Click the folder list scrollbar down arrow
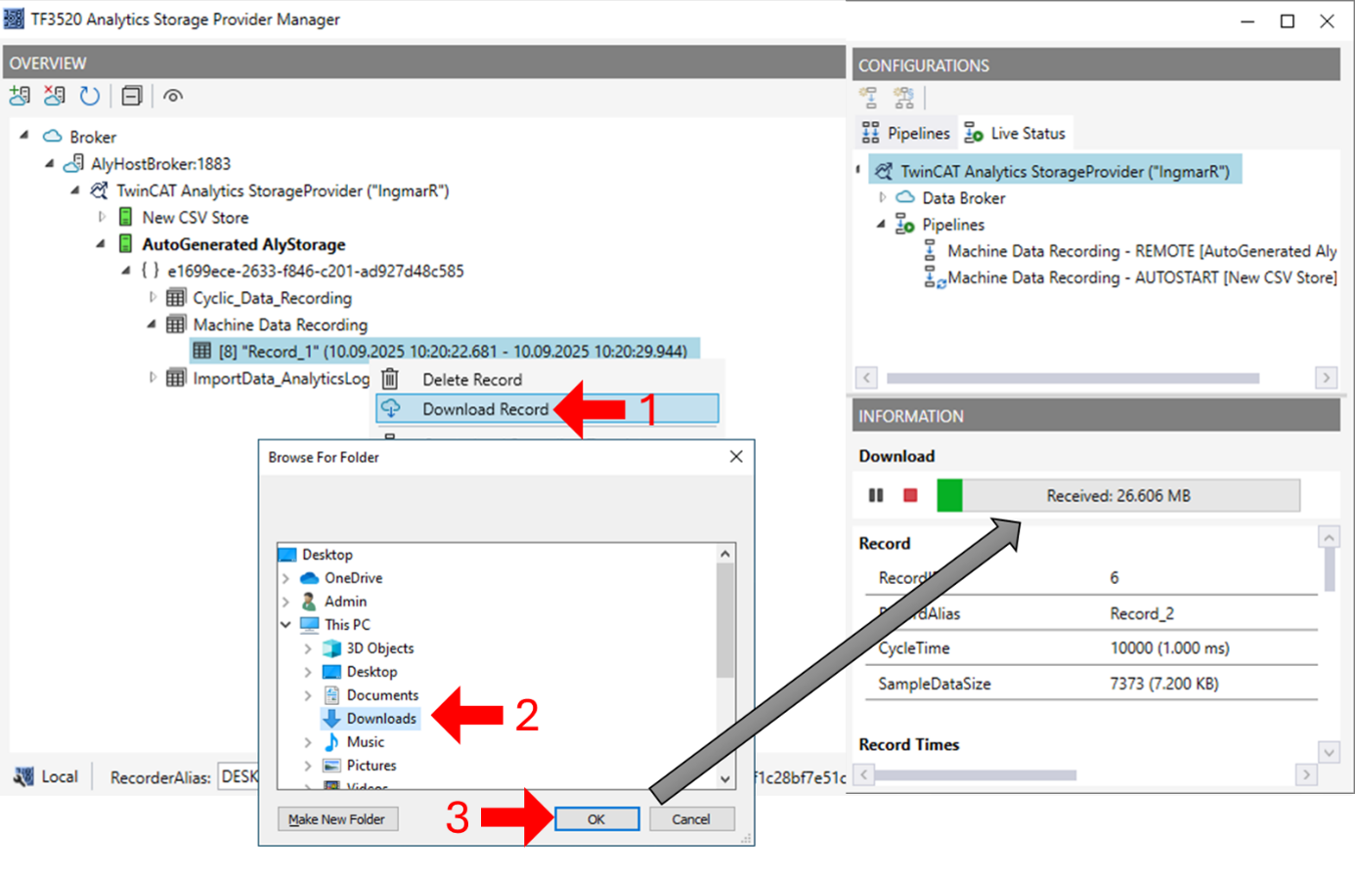This screenshot has width=1355, height=876. (725, 779)
